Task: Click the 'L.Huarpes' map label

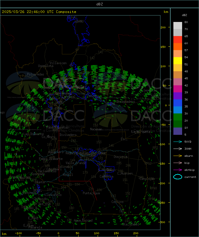Action: pos(125,173)
